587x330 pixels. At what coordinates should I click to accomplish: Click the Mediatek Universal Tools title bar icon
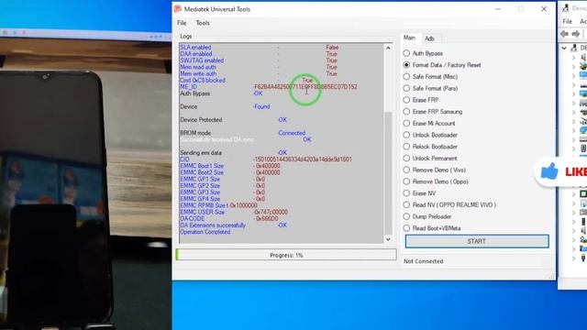pos(178,9)
